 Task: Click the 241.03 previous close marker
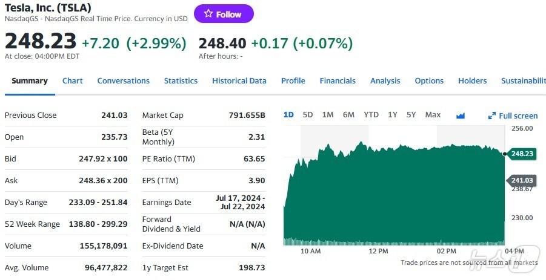click(x=521, y=180)
